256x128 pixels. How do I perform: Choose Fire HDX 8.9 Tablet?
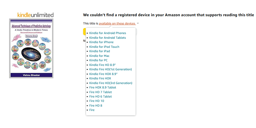[103, 87]
